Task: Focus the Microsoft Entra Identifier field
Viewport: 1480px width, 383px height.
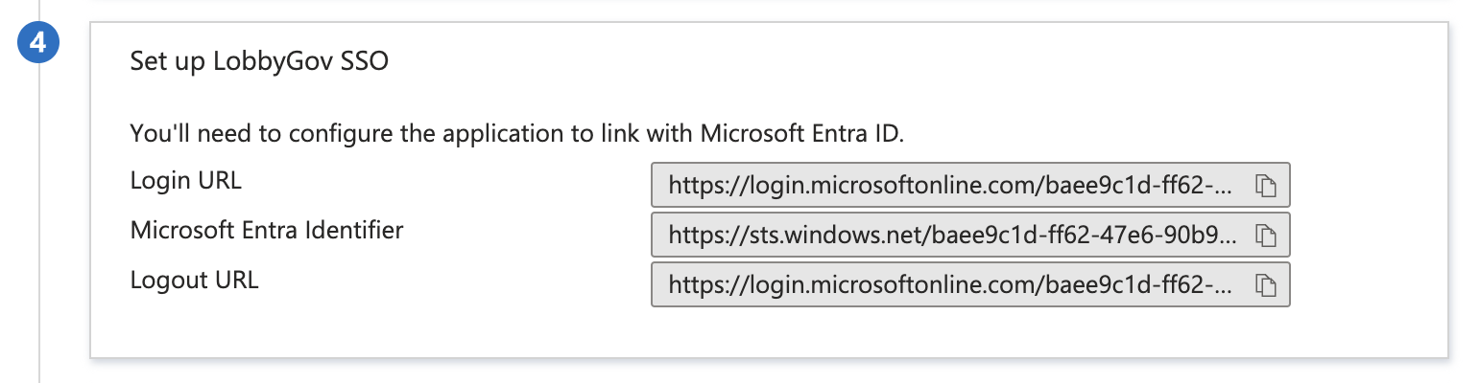Action: click(x=970, y=235)
